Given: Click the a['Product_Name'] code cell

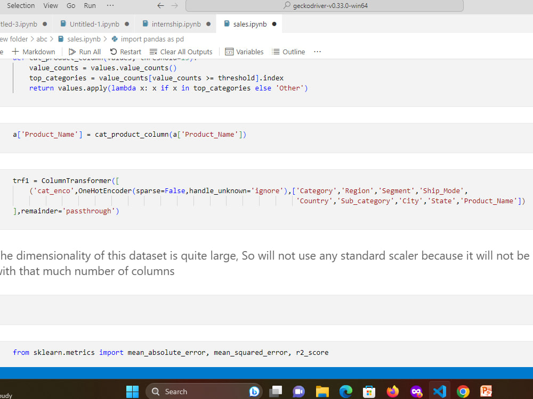Looking at the screenshot, I should tap(266, 138).
